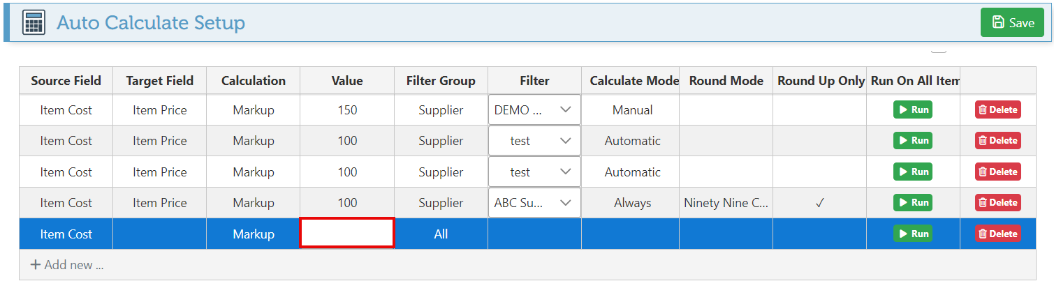Select the Calculate Mode cell showing Always
The height and width of the screenshot is (288, 1054).
pos(632,203)
